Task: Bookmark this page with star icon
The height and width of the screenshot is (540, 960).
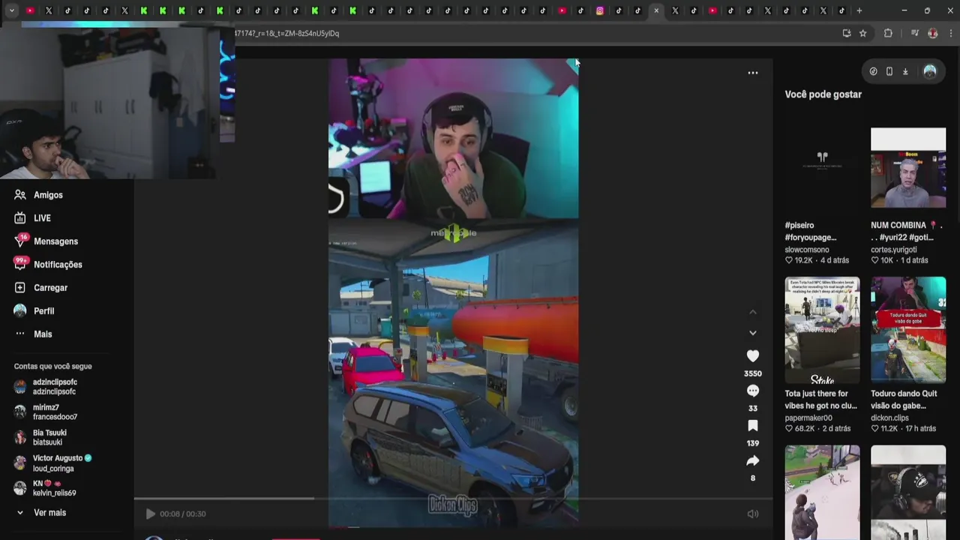Action: point(863,33)
